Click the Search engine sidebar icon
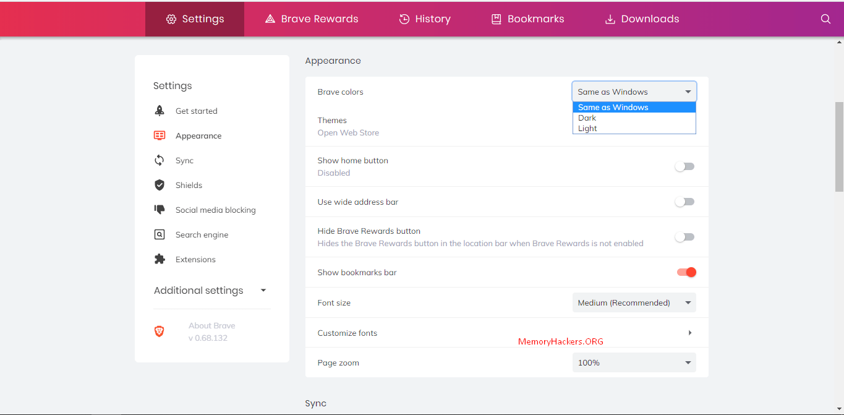This screenshot has width=844, height=415. pos(160,234)
